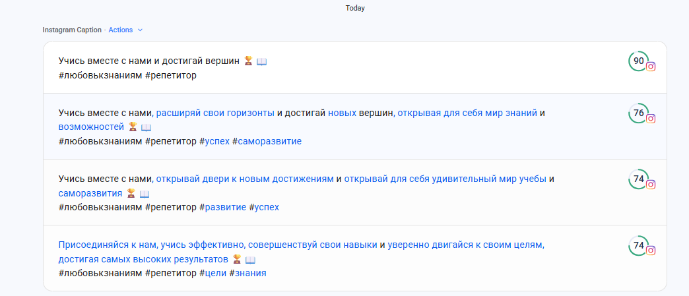Viewport: 689px width, 296px height.
Task: Click book emoji in the first caption row
Action: [x=261, y=61]
